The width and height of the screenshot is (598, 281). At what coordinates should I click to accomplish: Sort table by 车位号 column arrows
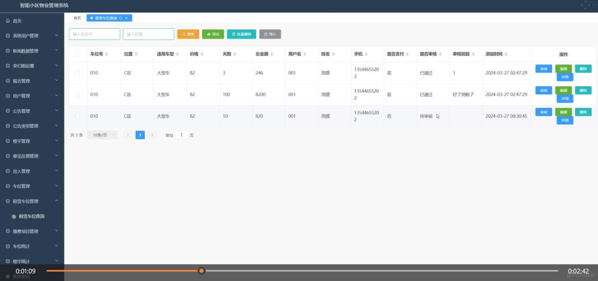click(107, 54)
